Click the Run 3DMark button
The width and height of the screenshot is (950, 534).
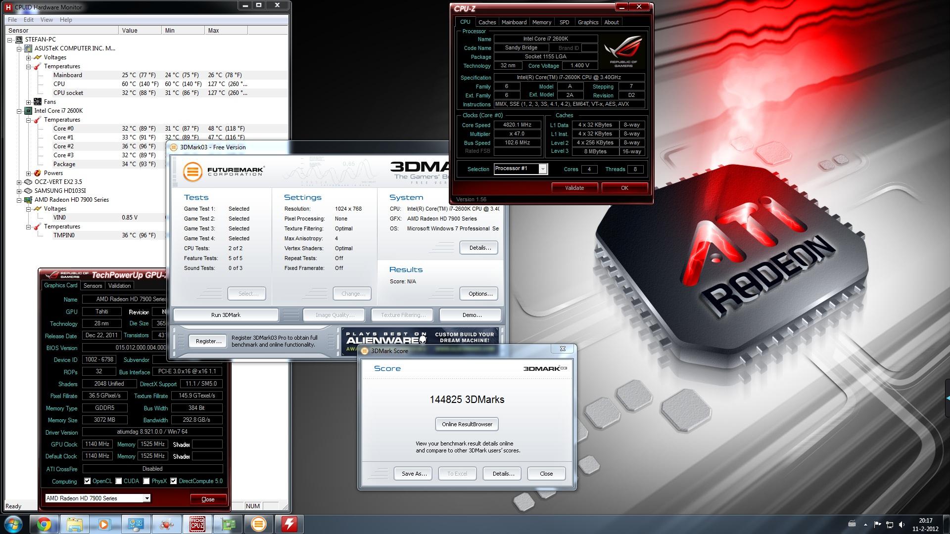pyautogui.click(x=226, y=315)
